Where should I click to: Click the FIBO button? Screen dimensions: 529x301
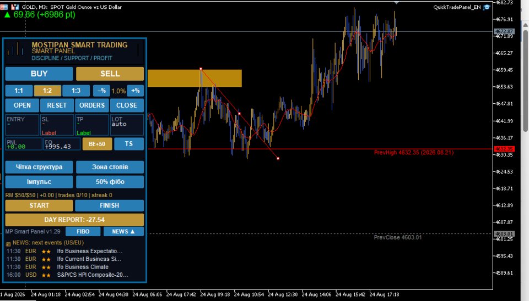pyautogui.click(x=83, y=231)
